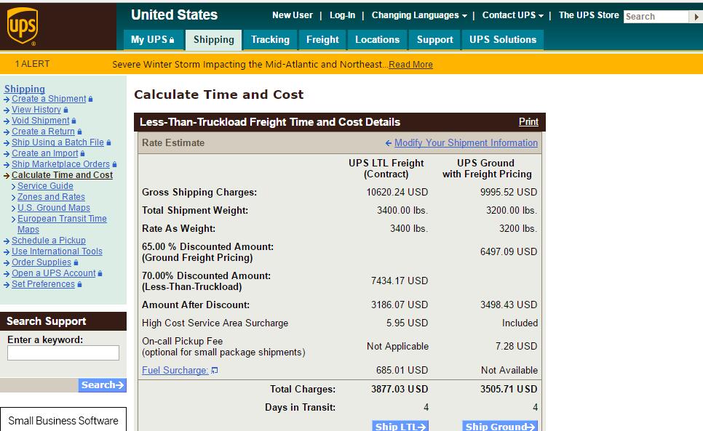Click the Small Business Software box
Image resolution: width=703 pixels, height=431 pixels.
tap(63, 419)
